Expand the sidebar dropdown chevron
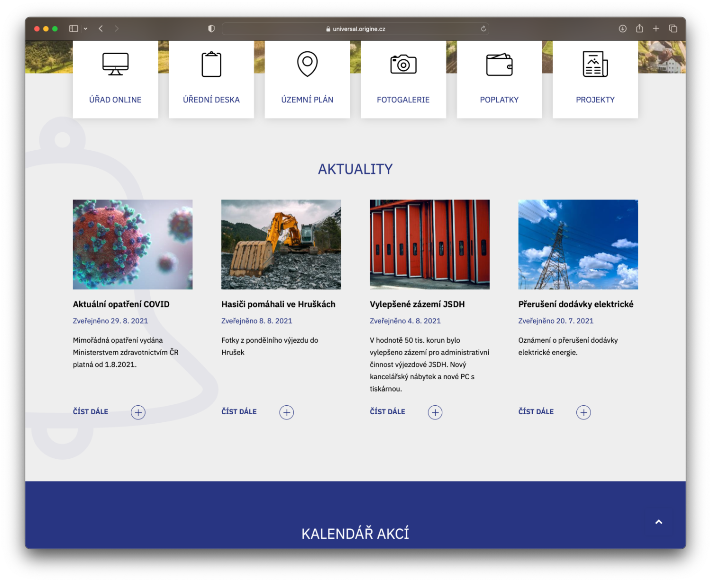711x582 pixels. click(x=86, y=29)
